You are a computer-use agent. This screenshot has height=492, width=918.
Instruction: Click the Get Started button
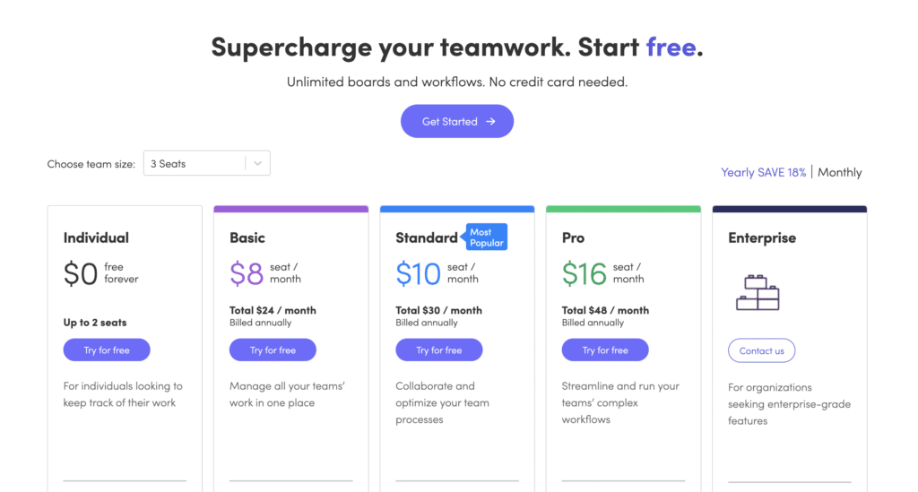pos(457,121)
